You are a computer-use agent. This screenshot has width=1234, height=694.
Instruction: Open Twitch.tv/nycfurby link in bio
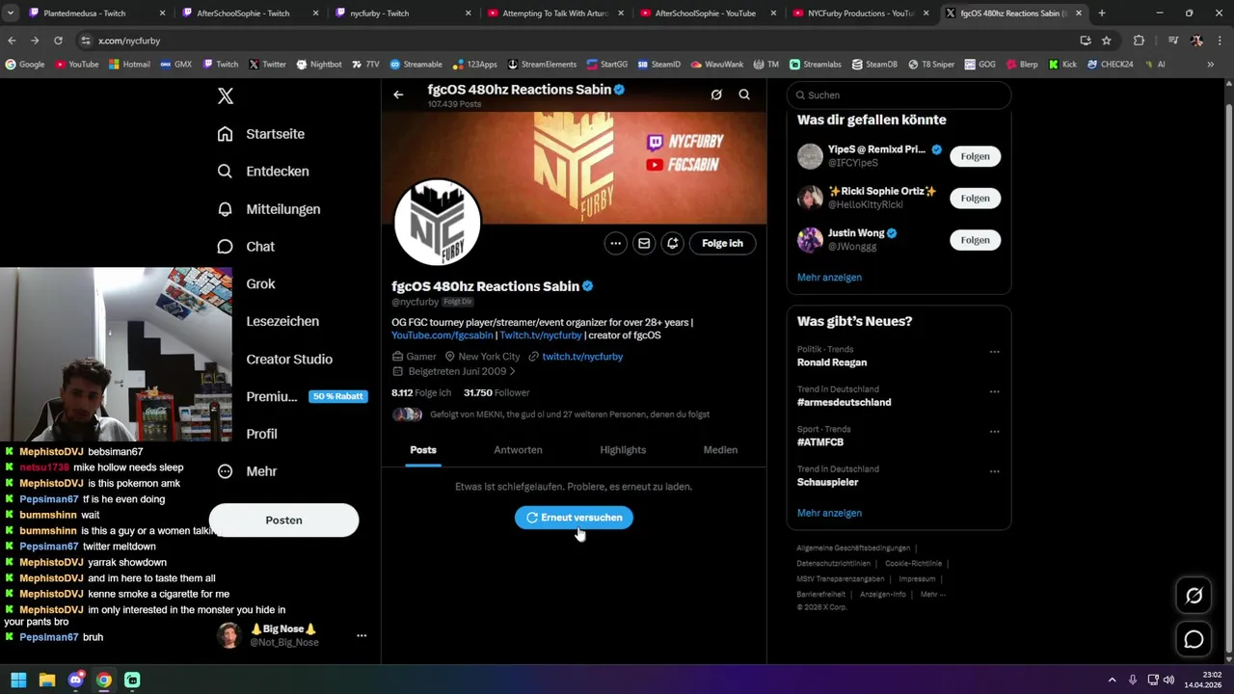(541, 335)
